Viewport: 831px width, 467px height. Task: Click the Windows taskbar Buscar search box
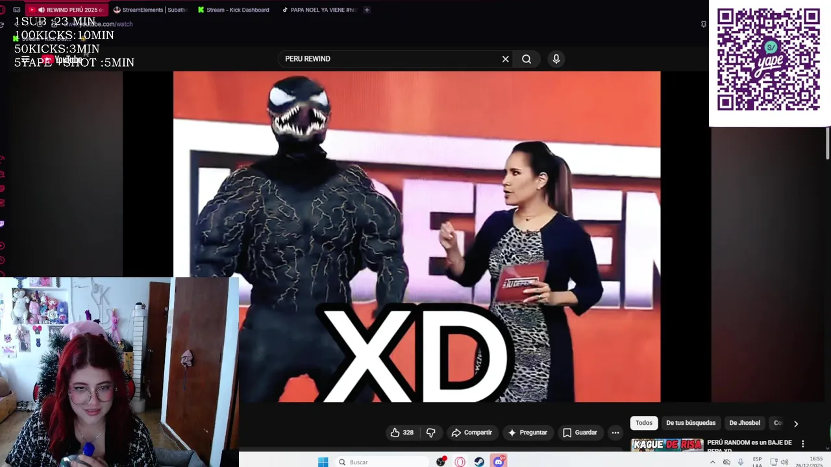pyautogui.click(x=382, y=462)
